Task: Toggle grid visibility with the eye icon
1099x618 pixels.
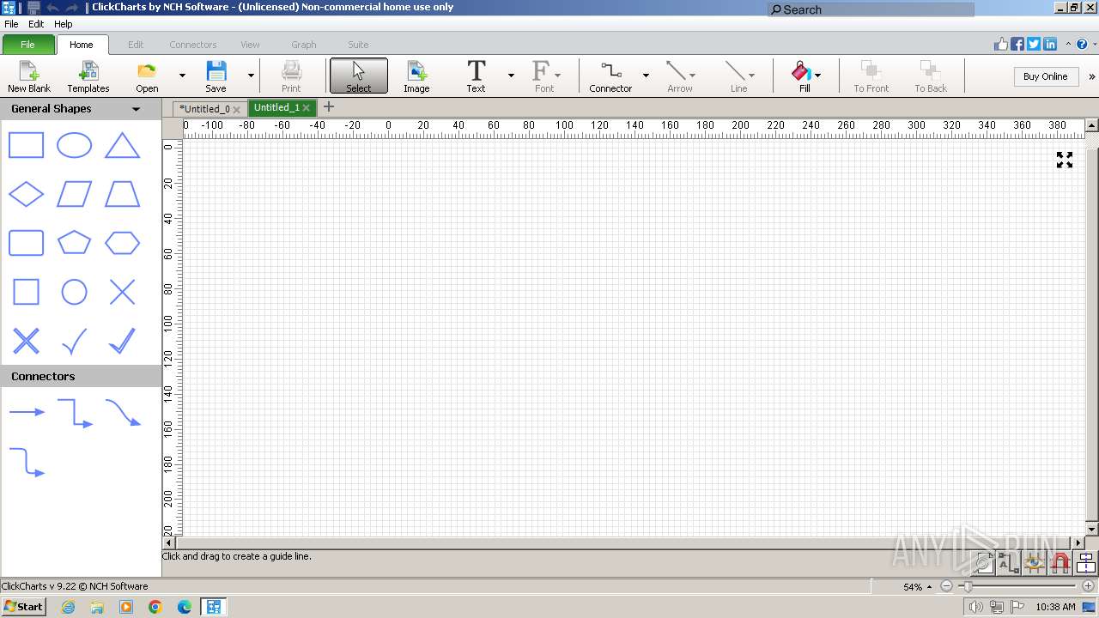Action: (x=1035, y=563)
